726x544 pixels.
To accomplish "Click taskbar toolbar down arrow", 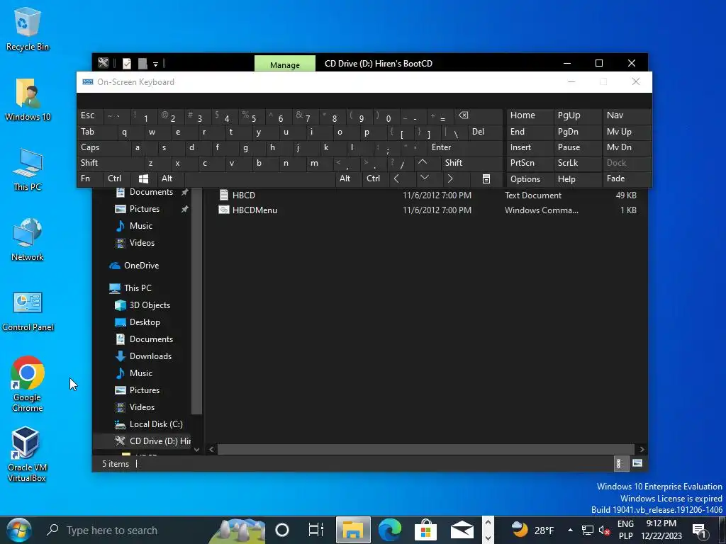I will tap(488, 537).
